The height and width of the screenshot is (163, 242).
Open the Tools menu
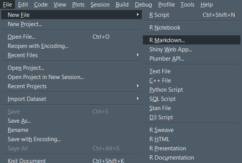click(x=187, y=5)
